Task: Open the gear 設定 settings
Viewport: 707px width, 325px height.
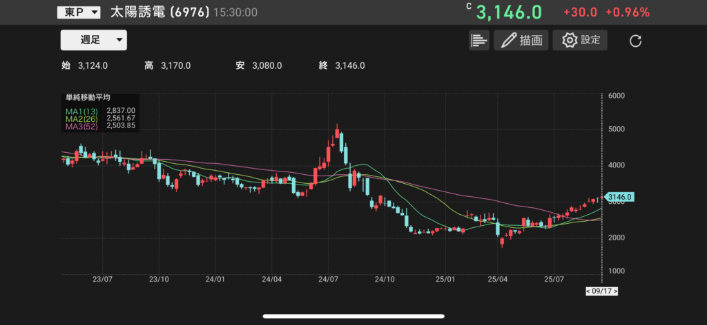Action: tap(581, 41)
